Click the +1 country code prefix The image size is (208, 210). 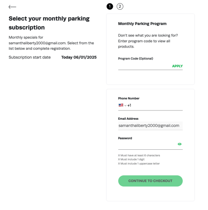pos(129,105)
